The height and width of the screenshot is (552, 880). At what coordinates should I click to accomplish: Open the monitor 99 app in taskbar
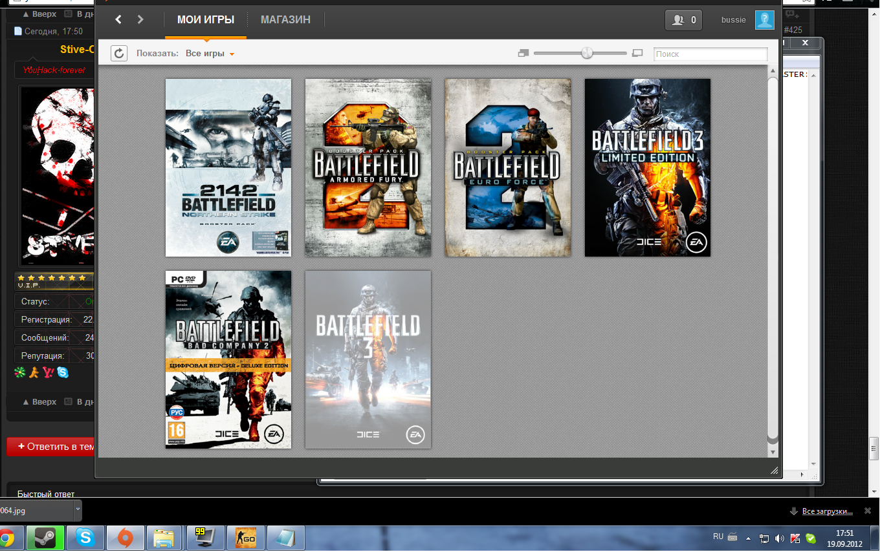(205, 538)
